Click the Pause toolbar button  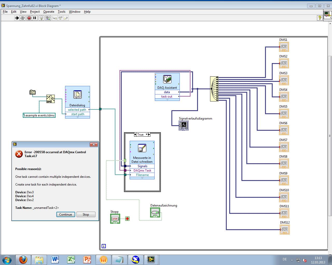35,18
